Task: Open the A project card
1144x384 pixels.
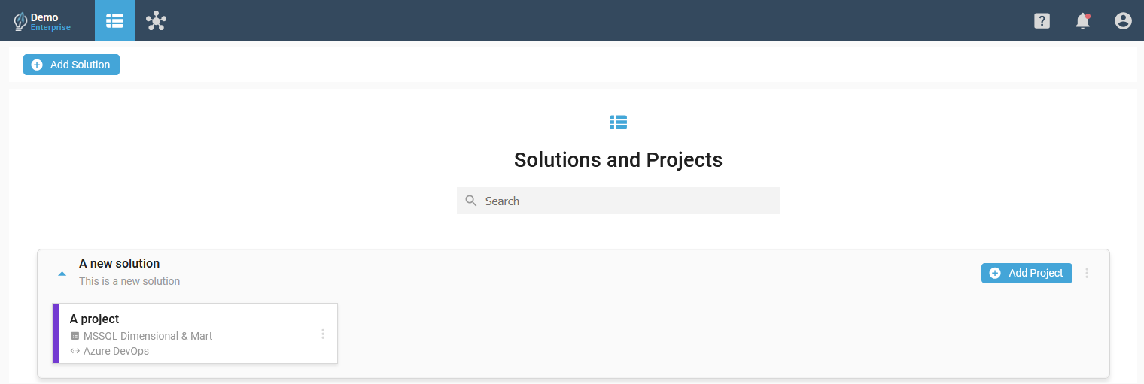Action: (195, 334)
